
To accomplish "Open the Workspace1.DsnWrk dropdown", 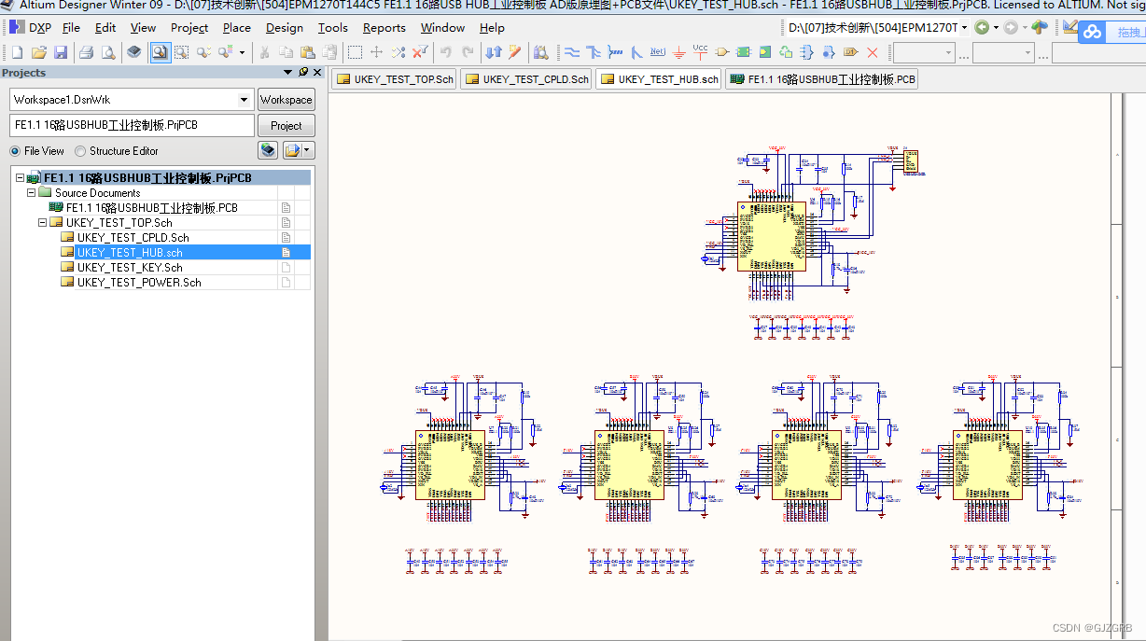I will 245,100.
